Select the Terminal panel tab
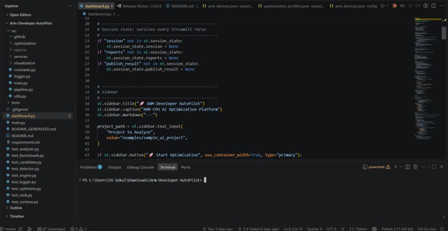Viewport: 448px width, 231px height. [168, 167]
